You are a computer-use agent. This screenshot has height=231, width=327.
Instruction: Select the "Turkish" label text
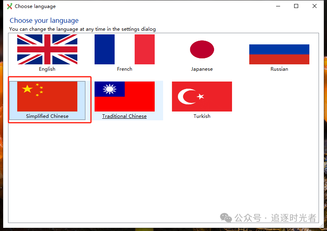click(x=202, y=116)
